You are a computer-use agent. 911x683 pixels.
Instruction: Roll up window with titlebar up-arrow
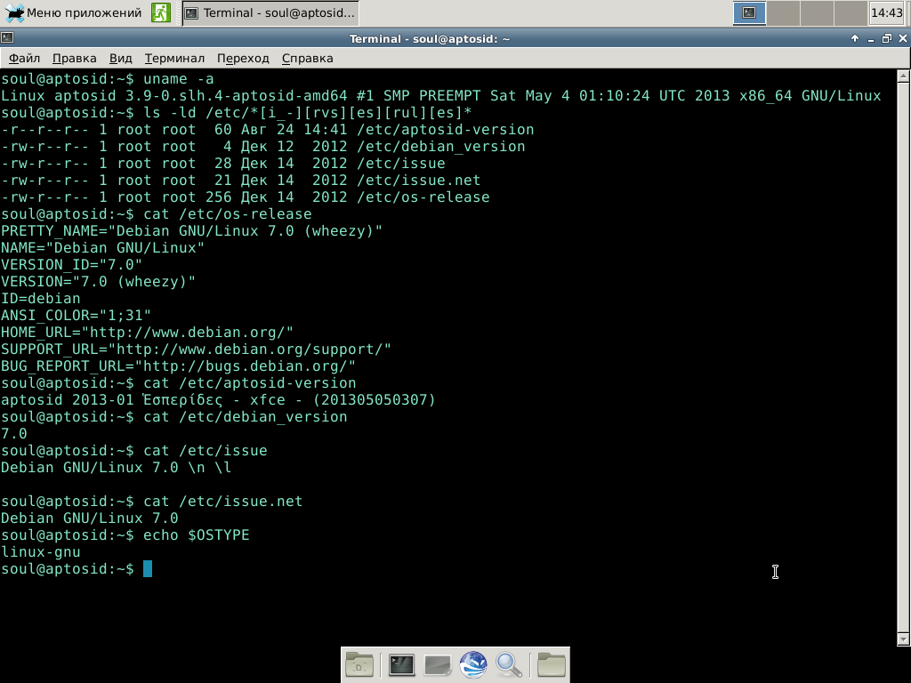click(x=855, y=38)
